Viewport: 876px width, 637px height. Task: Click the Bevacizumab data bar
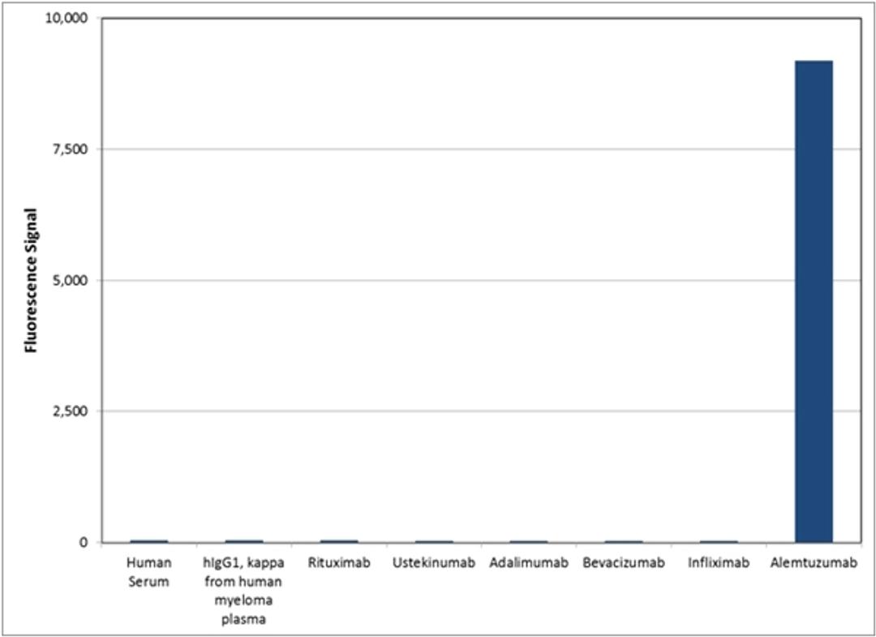coord(625,539)
